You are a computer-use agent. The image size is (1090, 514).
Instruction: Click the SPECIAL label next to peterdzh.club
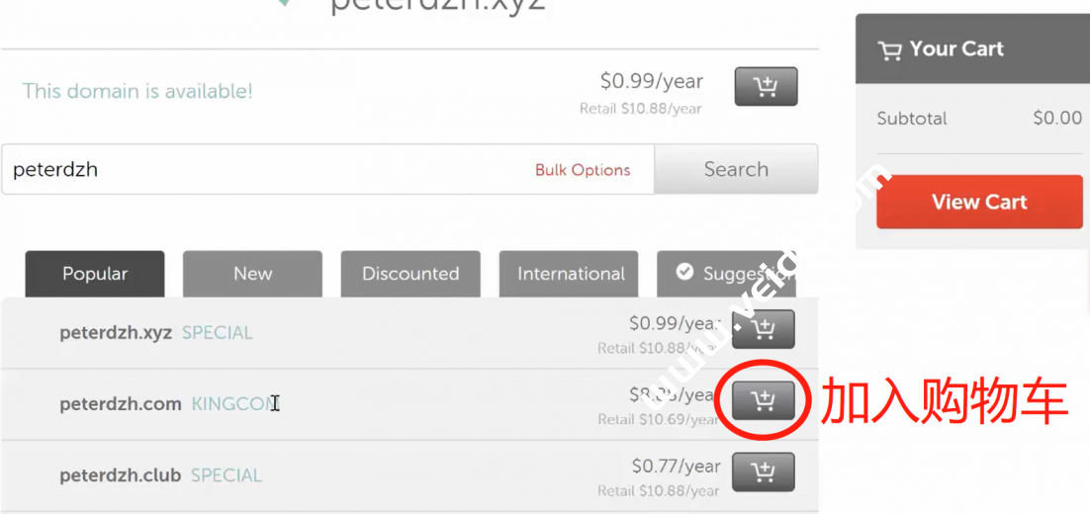tap(227, 475)
